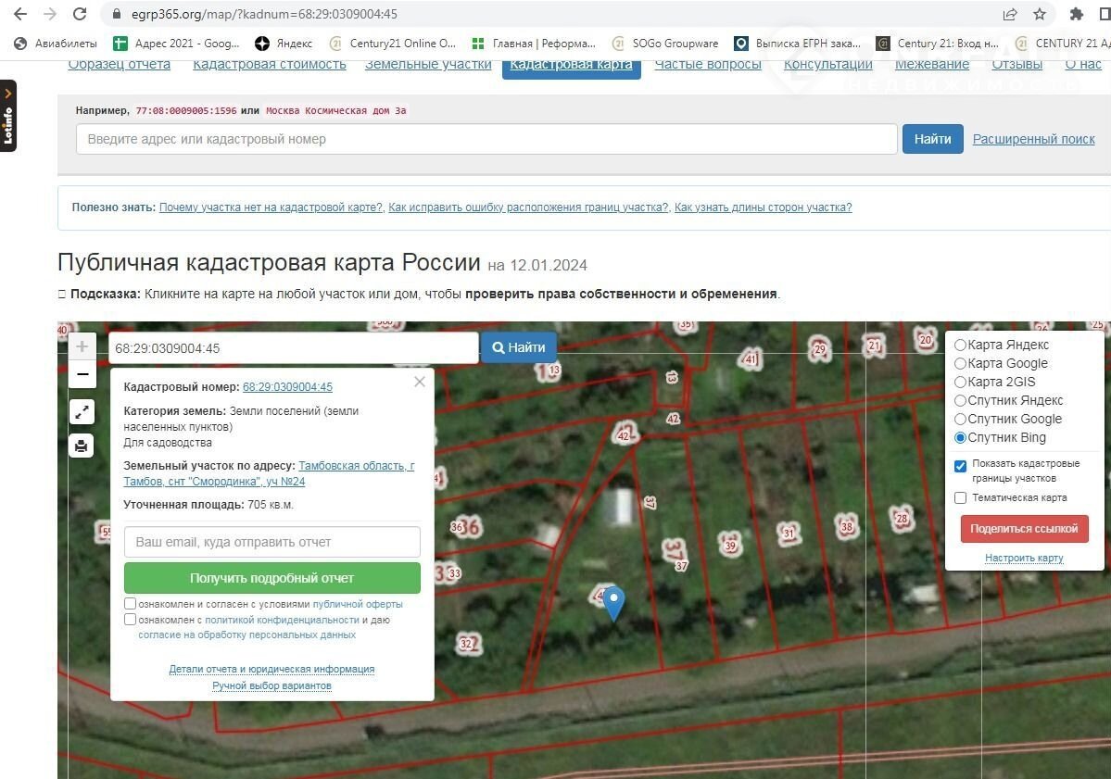Close the parcel info popup
This screenshot has height=779, width=1111.
[420, 382]
